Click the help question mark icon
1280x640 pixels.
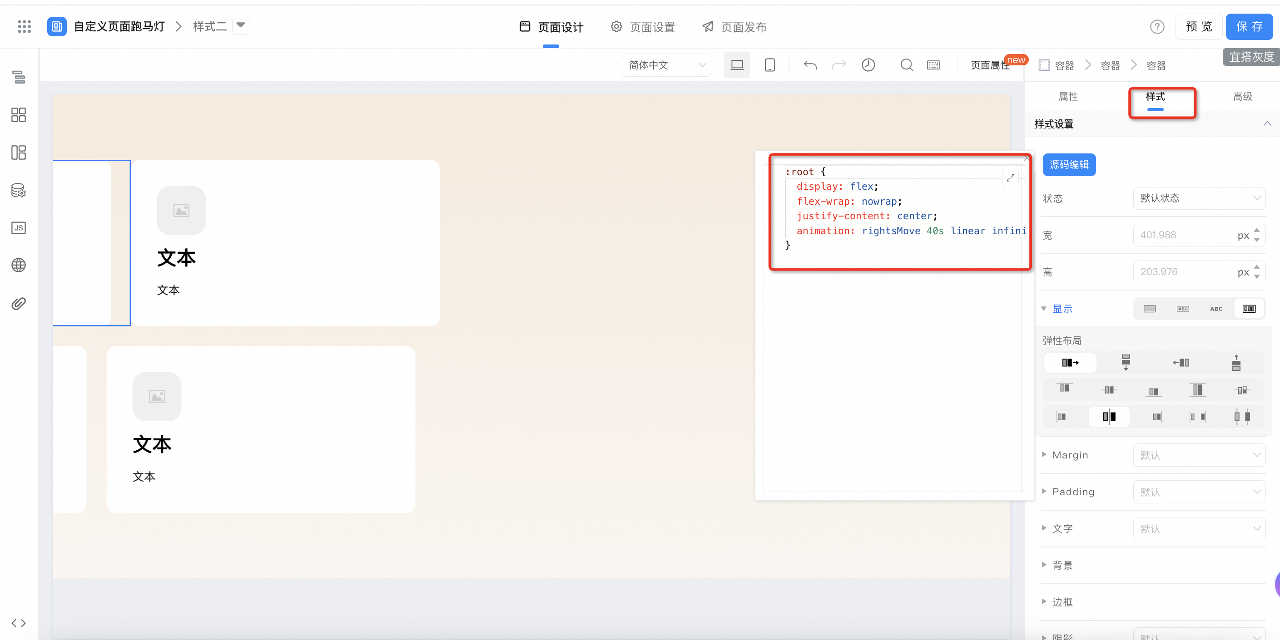(x=1157, y=27)
